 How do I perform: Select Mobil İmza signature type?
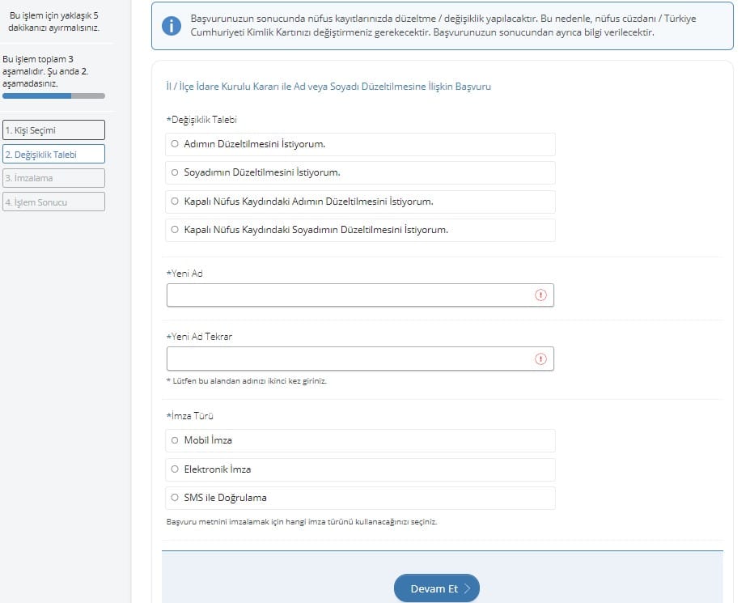[x=175, y=440]
